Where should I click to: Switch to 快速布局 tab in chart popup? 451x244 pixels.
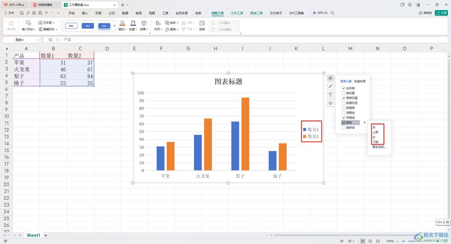coord(360,81)
